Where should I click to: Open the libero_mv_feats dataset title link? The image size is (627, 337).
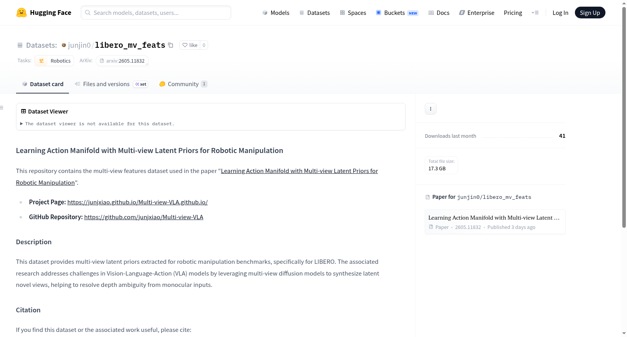[130, 45]
